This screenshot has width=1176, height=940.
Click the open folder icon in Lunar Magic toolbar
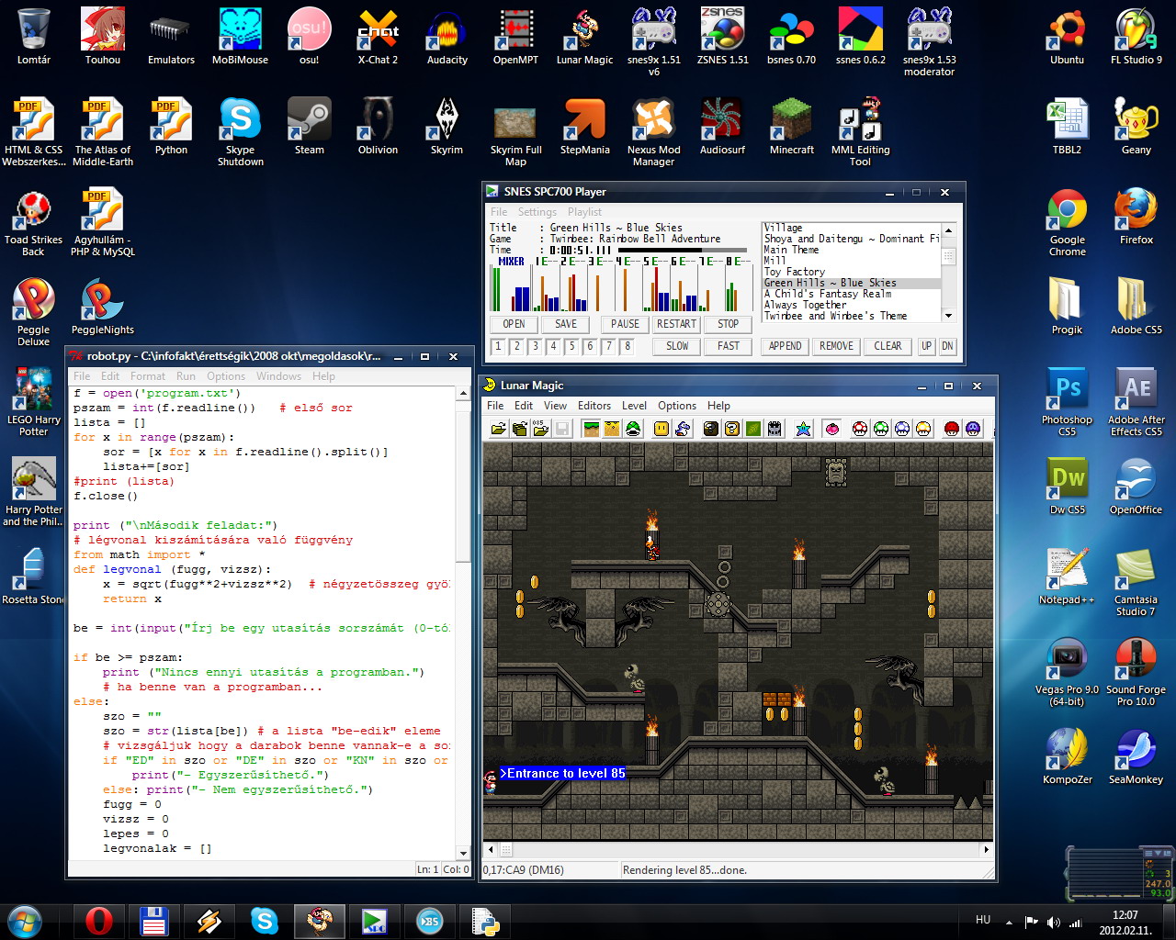[498, 429]
